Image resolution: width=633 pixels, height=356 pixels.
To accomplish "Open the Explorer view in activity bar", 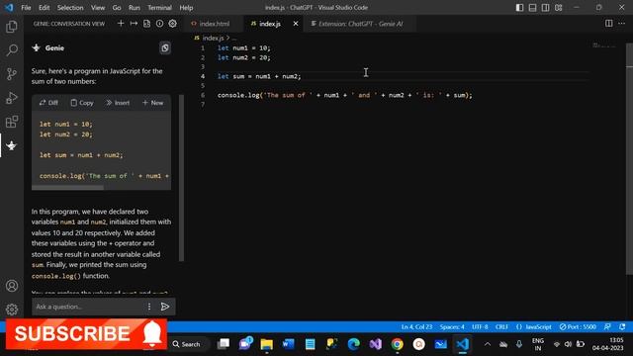I will coord(12,27).
